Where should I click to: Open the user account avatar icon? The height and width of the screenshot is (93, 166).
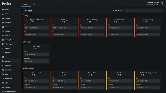[162, 3]
